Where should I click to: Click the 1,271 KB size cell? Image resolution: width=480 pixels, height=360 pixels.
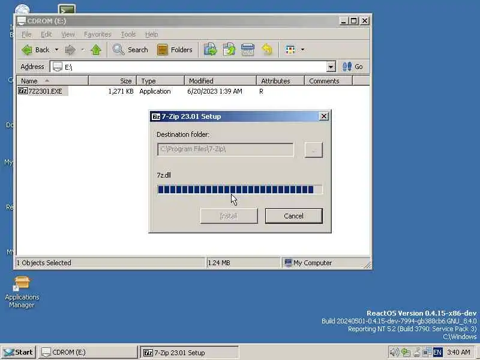tap(121, 91)
